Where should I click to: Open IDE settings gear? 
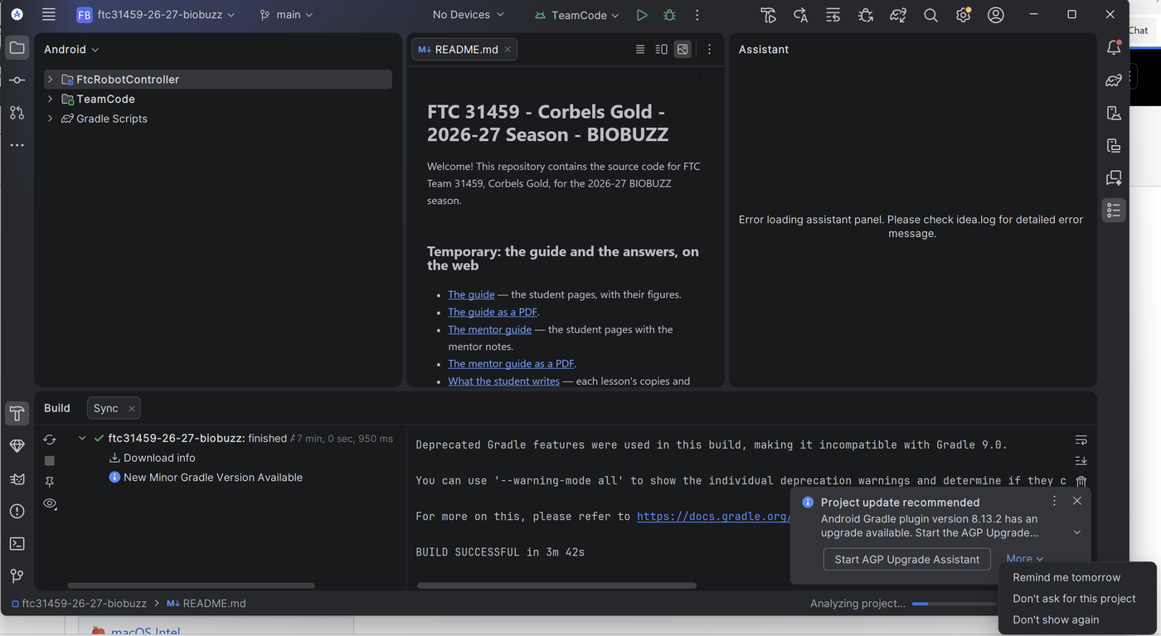tap(963, 15)
